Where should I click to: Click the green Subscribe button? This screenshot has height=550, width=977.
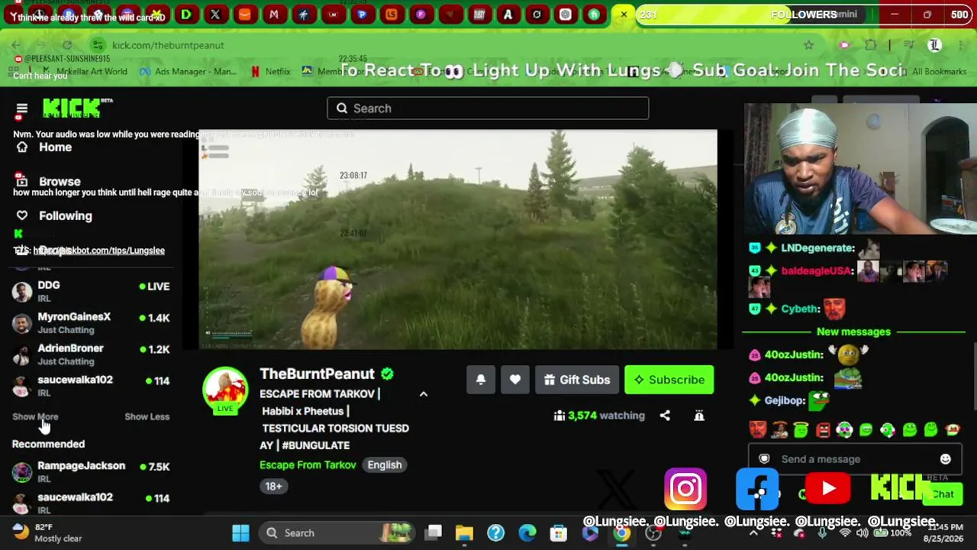(x=669, y=380)
